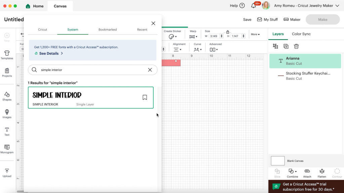The height and width of the screenshot is (193, 344).
Task: Switch to the Cricut fonts tab
Action: point(43,29)
